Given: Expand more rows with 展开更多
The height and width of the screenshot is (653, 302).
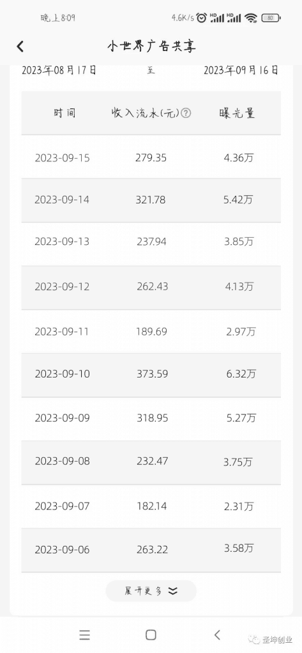Looking at the screenshot, I should click(151, 591).
